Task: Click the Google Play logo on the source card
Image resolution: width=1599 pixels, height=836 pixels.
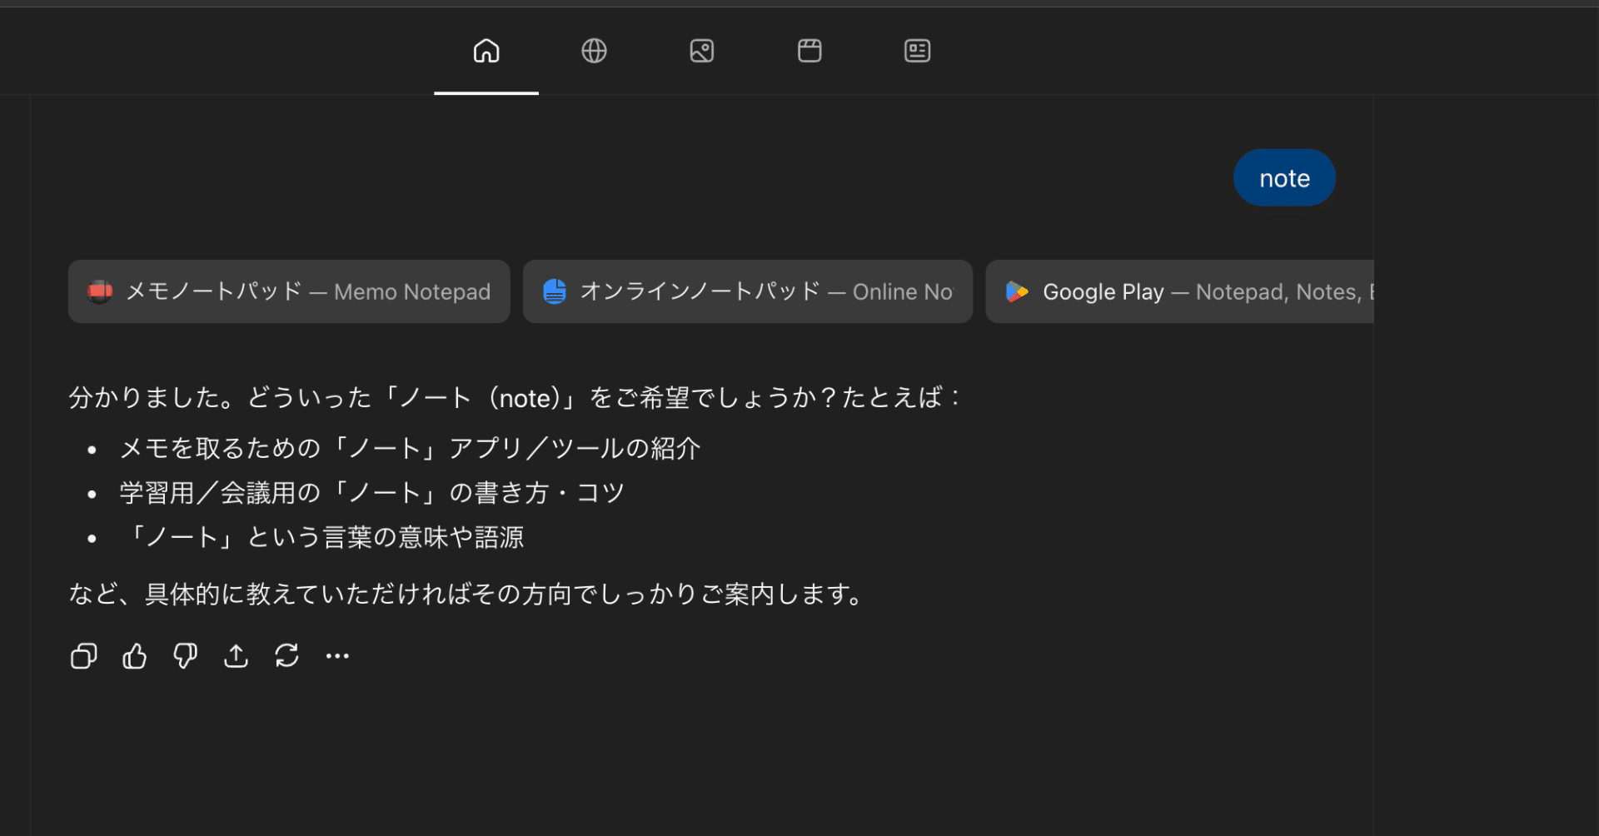Action: [x=1017, y=291]
